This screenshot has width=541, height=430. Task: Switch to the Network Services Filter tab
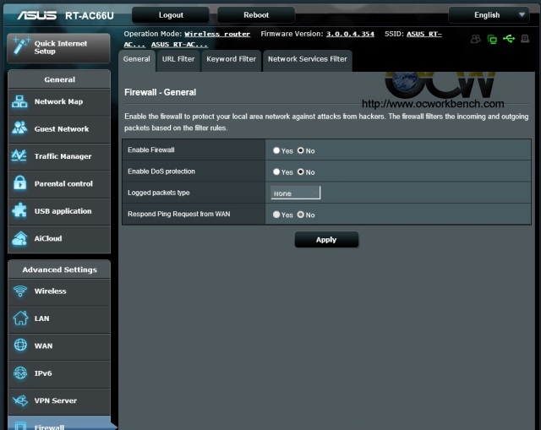tap(308, 59)
